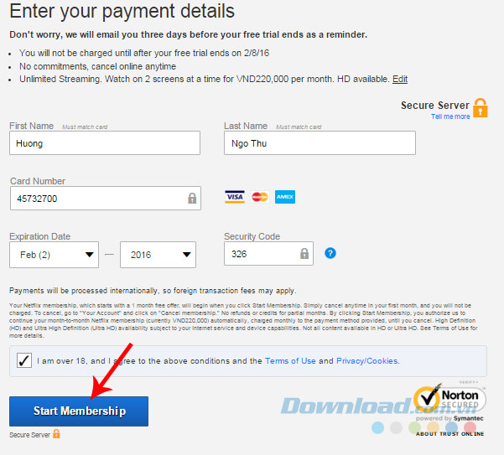Open the Terms of Use link
The image size is (504, 455).
[x=290, y=361]
